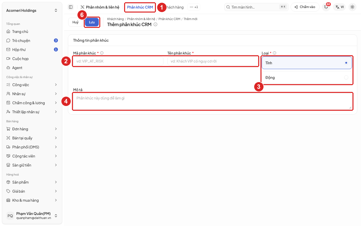Open Trang chủ home icon in sidebar
Screen dimensions: 361x226
pos(8,31)
